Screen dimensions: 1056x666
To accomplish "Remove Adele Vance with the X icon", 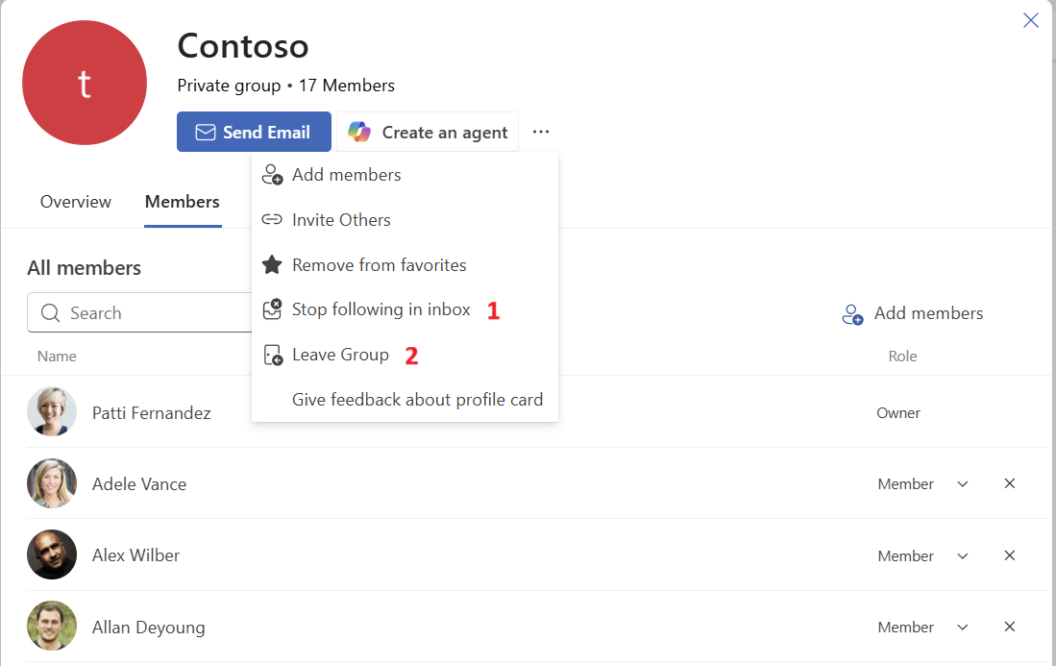I will point(1010,483).
